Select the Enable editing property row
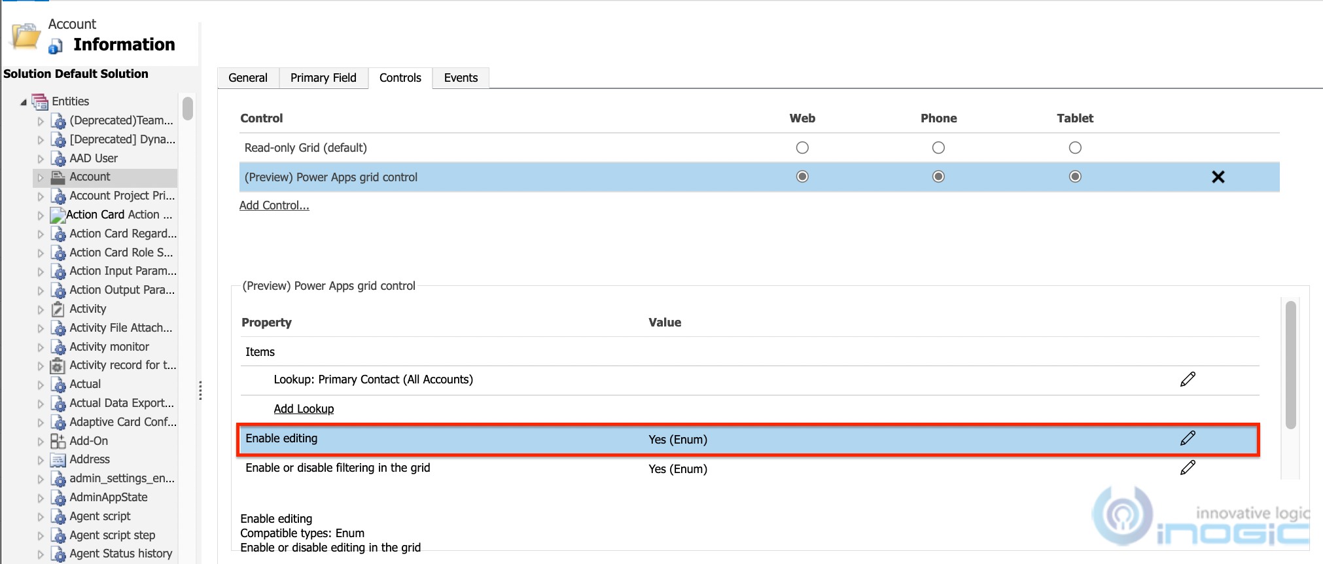The width and height of the screenshot is (1323, 564). pos(748,439)
